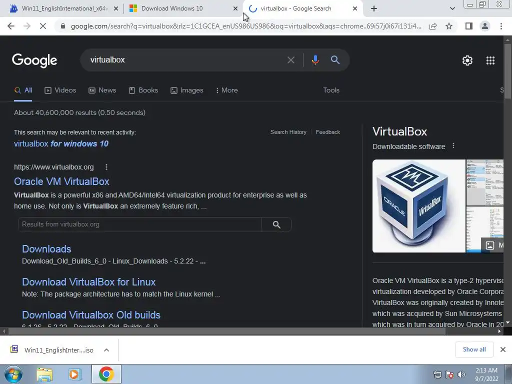Click the Results from virtualbox.org field

140,224
